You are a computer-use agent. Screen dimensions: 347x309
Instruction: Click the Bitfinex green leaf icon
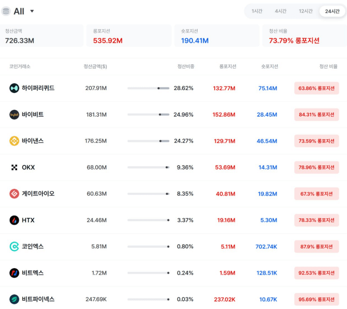[x=14, y=299]
